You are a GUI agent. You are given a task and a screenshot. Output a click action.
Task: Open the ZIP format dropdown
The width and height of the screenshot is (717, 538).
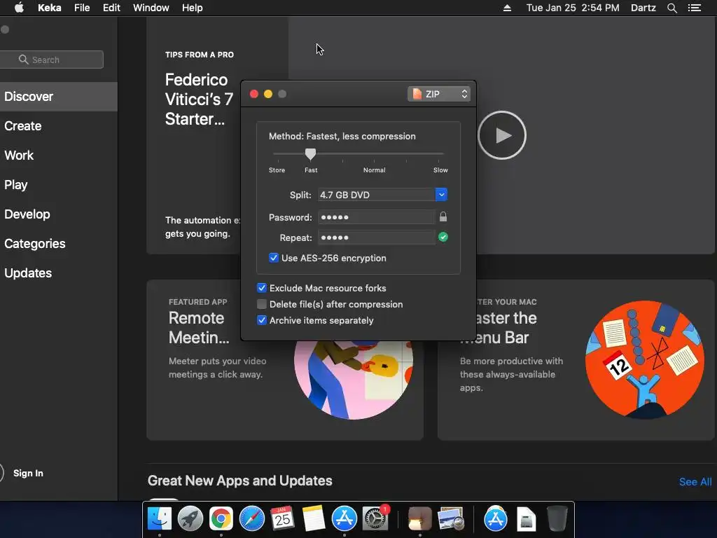pos(439,94)
